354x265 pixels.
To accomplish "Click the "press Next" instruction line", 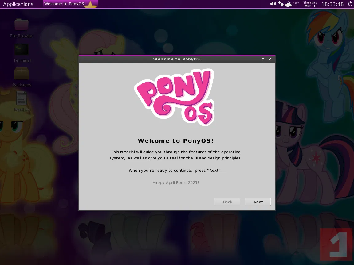I will pyautogui.click(x=175, y=170).
